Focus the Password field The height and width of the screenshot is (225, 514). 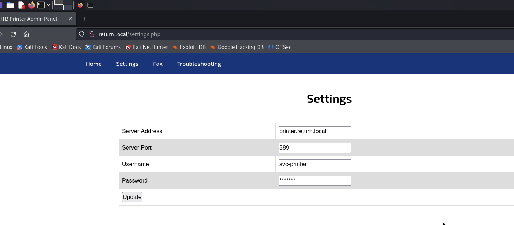pyautogui.click(x=314, y=181)
